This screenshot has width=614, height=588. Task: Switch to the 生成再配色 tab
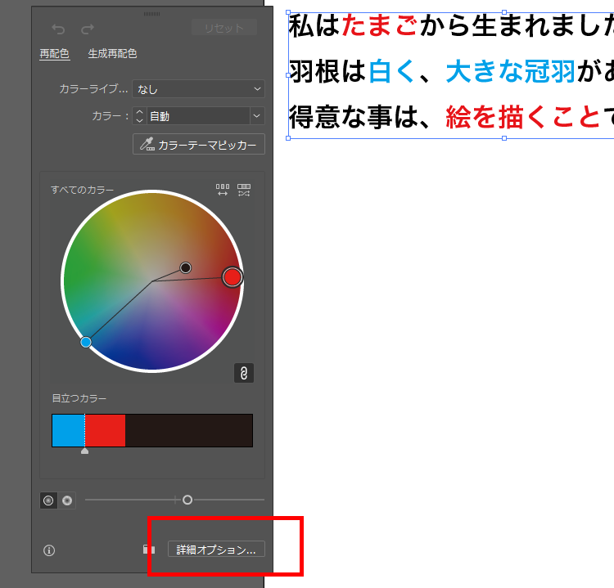112,53
